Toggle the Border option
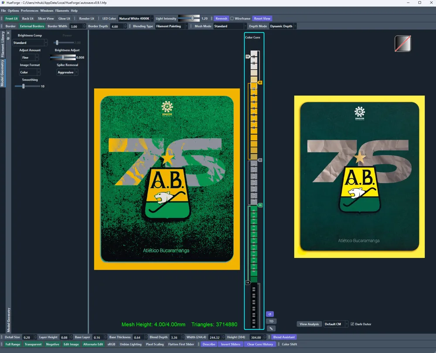This screenshot has height=353, width=436. [x=10, y=26]
